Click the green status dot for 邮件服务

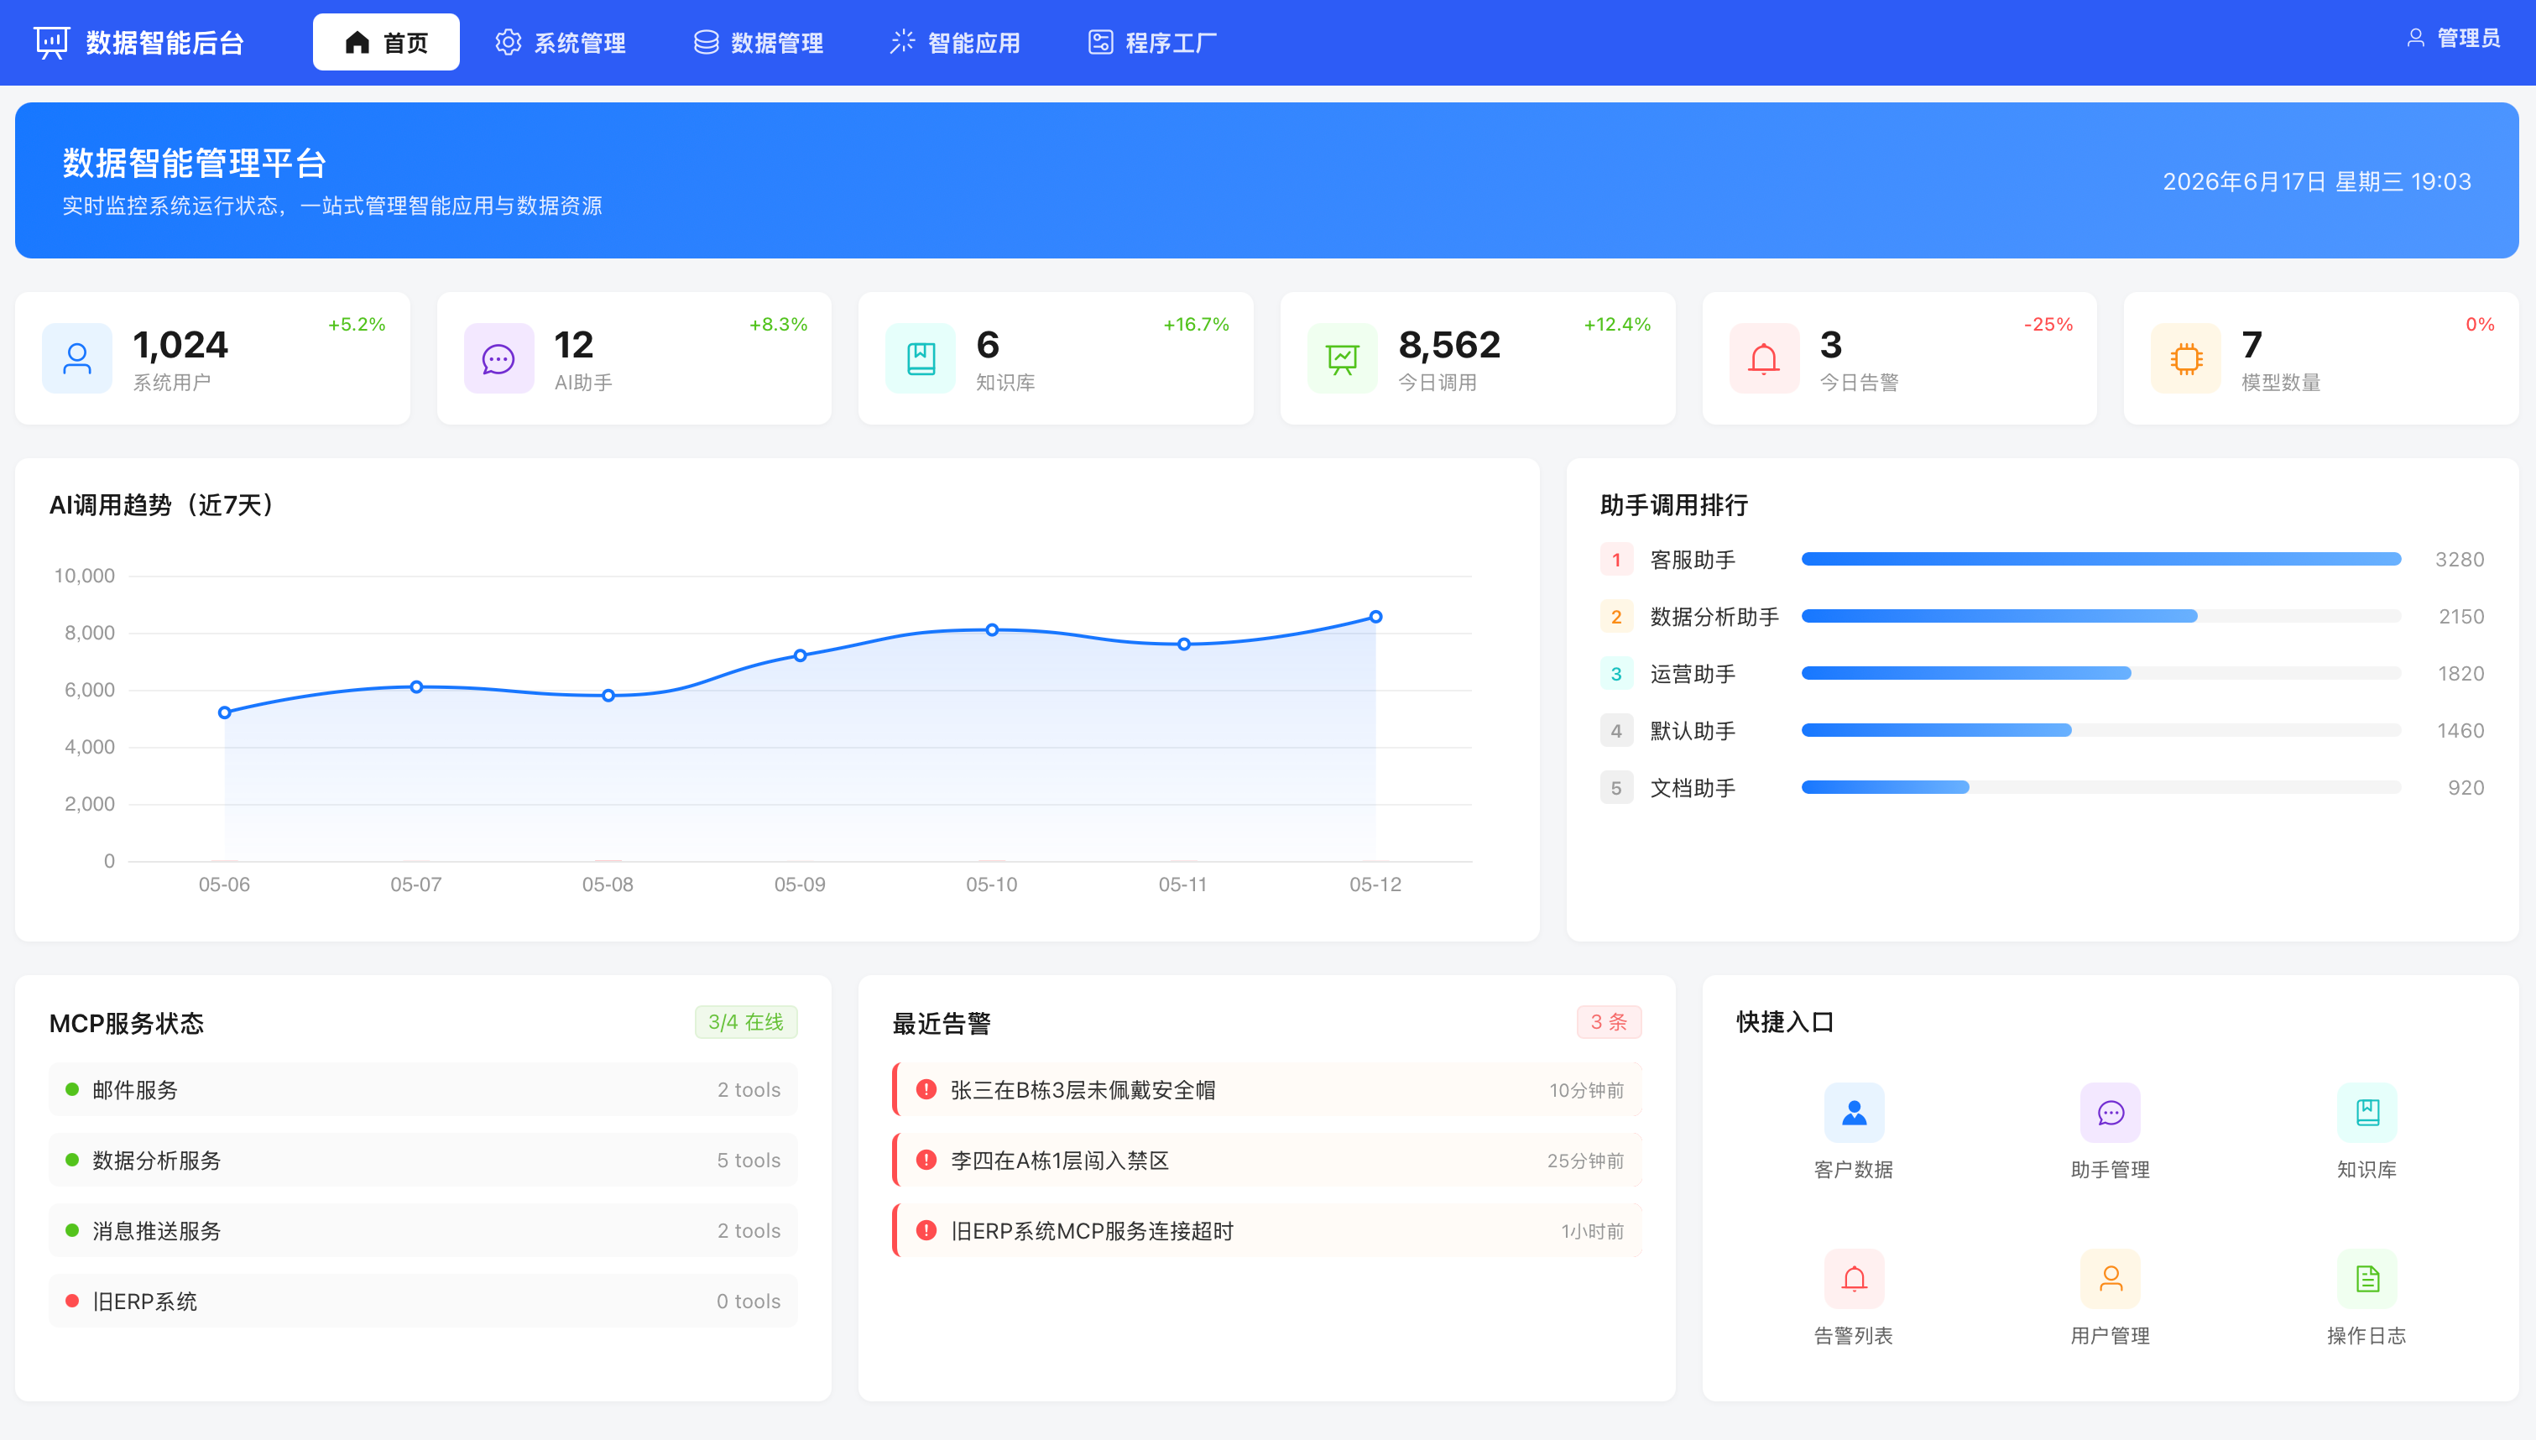[x=72, y=1089]
